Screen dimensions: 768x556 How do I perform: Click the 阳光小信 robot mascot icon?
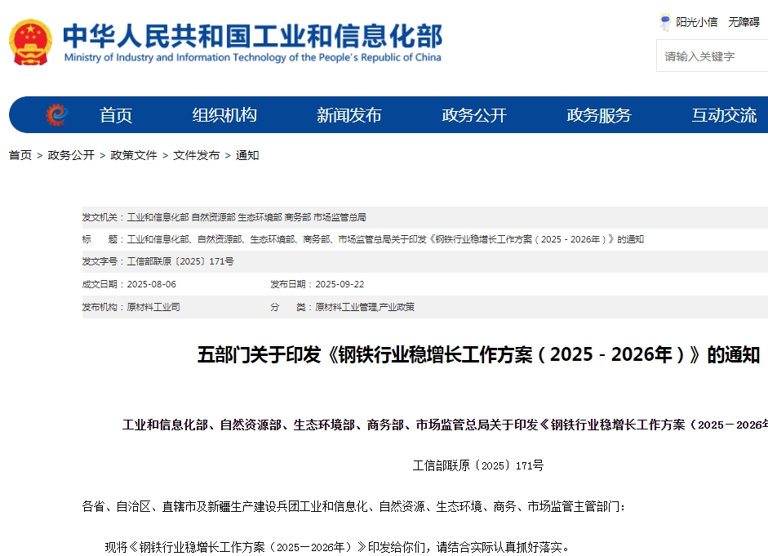click(666, 23)
